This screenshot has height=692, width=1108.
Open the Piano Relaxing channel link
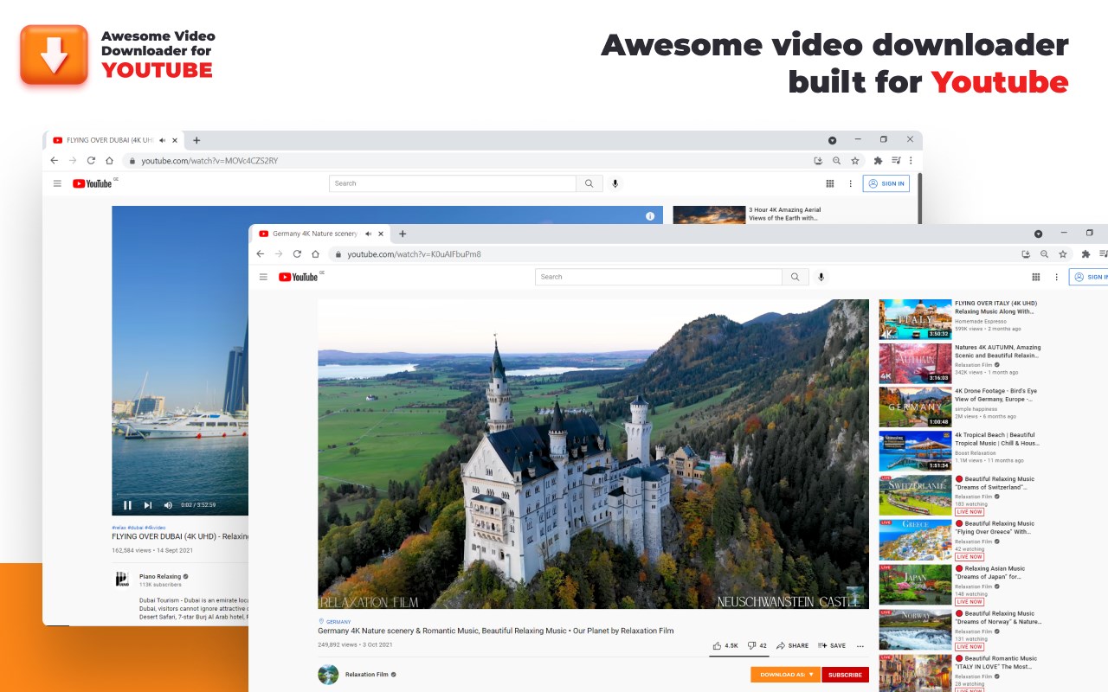[160, 576]
